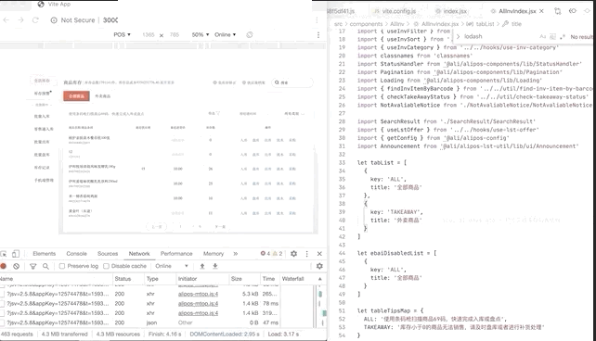
Task: Rotate the device viewport orientation
Action: pos(250,34)
